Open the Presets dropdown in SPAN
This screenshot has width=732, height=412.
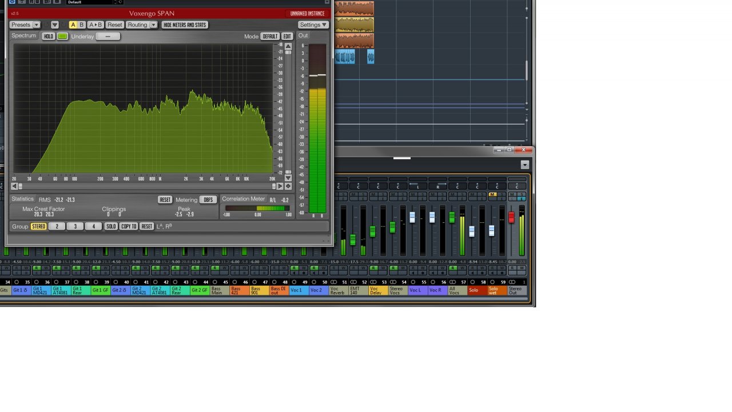point(25,25)
